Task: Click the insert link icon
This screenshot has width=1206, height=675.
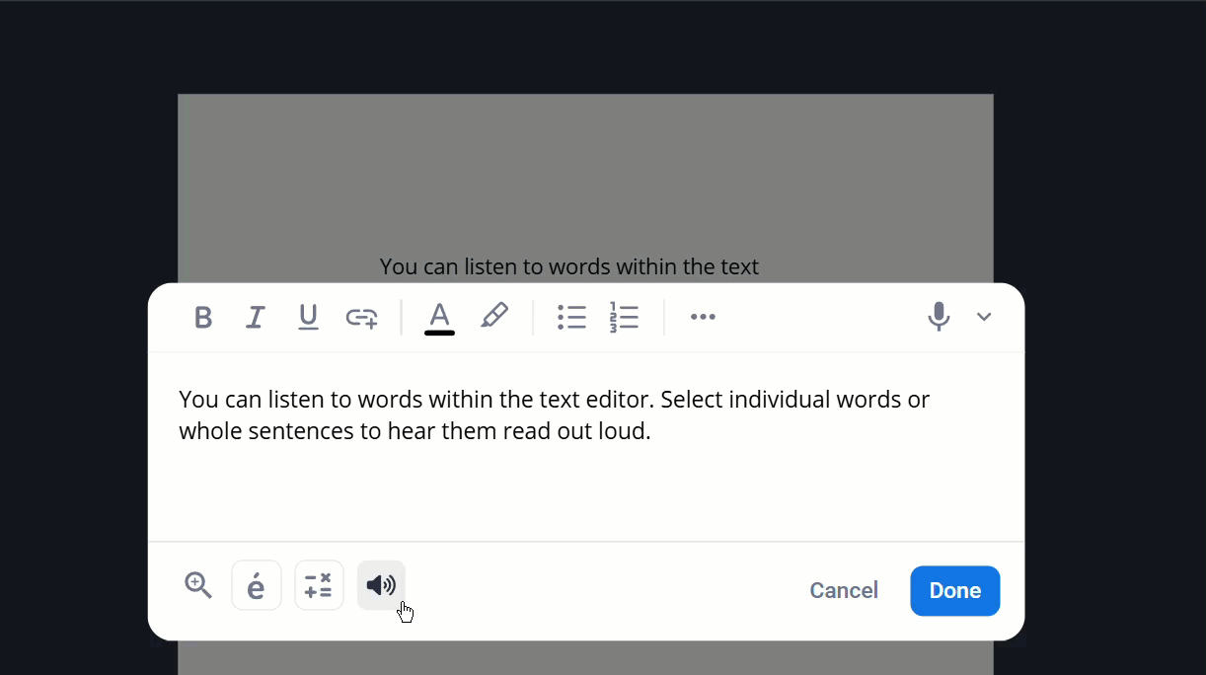Action: point(361,317)
